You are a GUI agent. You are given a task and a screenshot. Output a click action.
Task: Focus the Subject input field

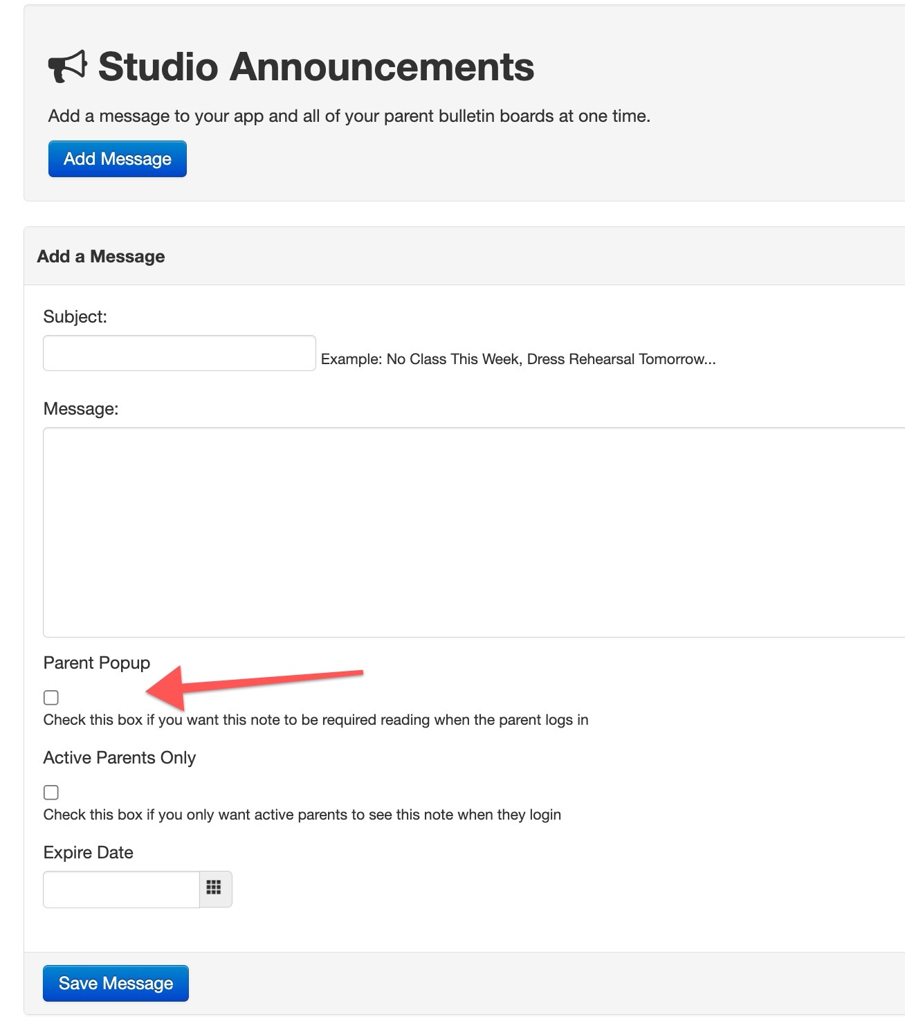point(179,353)
